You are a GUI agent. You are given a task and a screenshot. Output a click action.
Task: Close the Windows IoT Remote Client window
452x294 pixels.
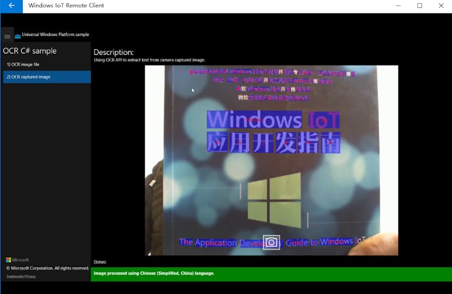point(441,6)
